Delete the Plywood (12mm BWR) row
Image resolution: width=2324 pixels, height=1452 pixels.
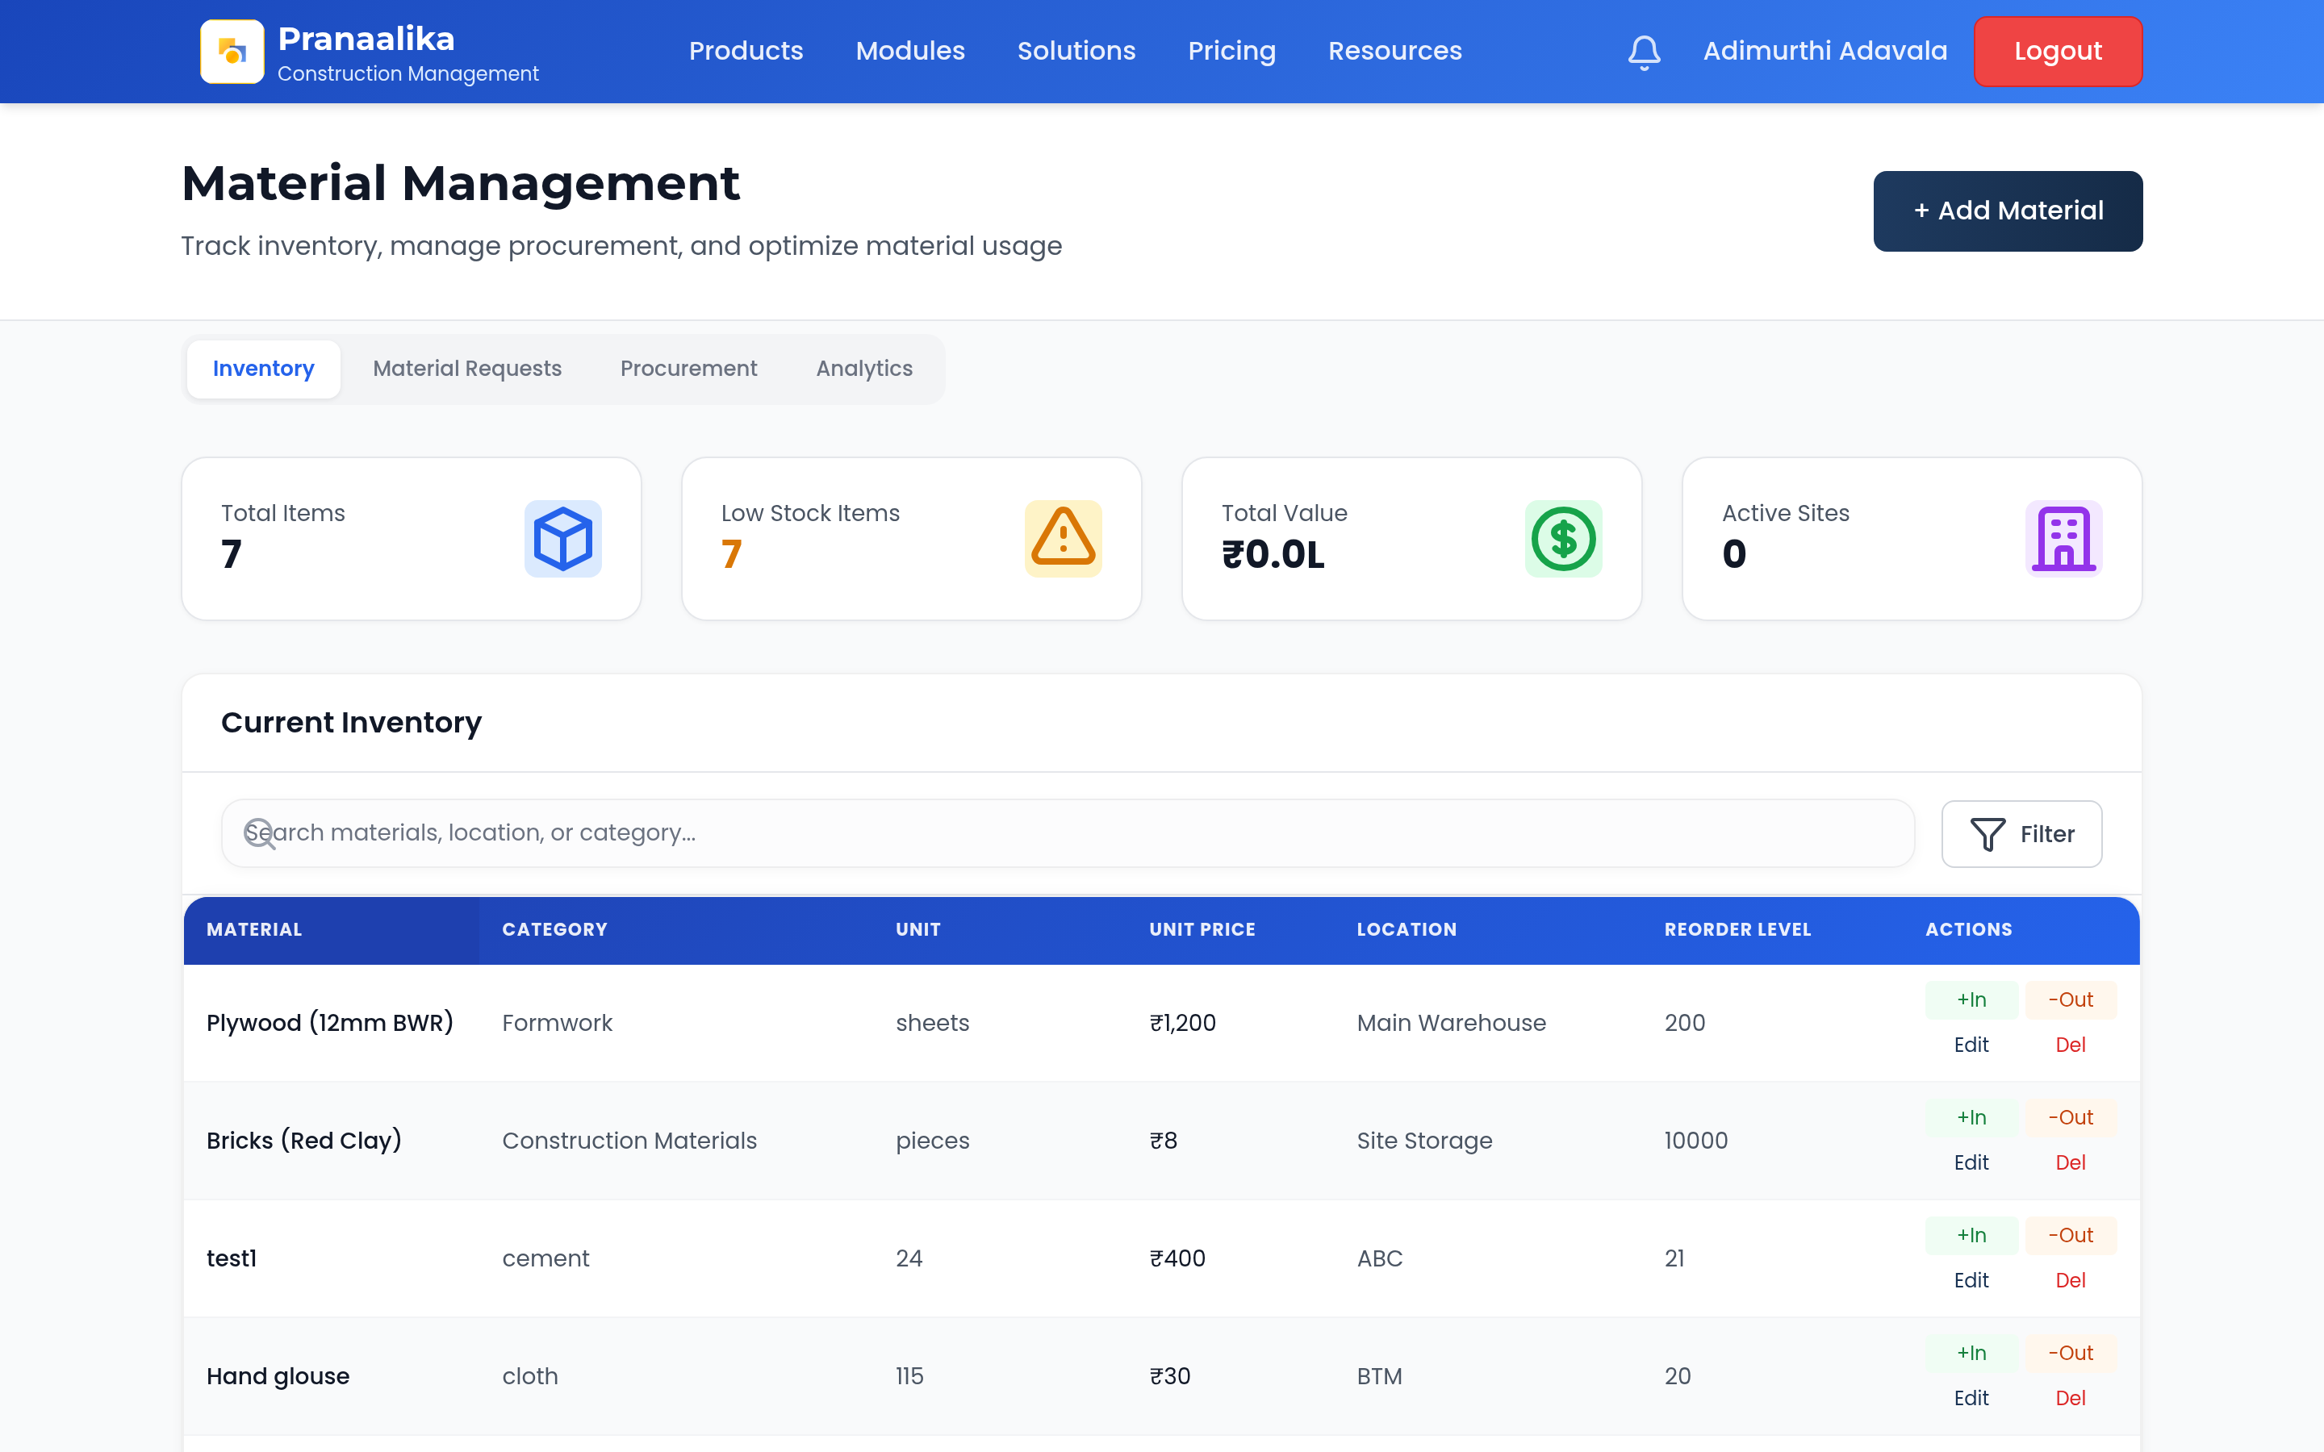pos(2071,1045)
